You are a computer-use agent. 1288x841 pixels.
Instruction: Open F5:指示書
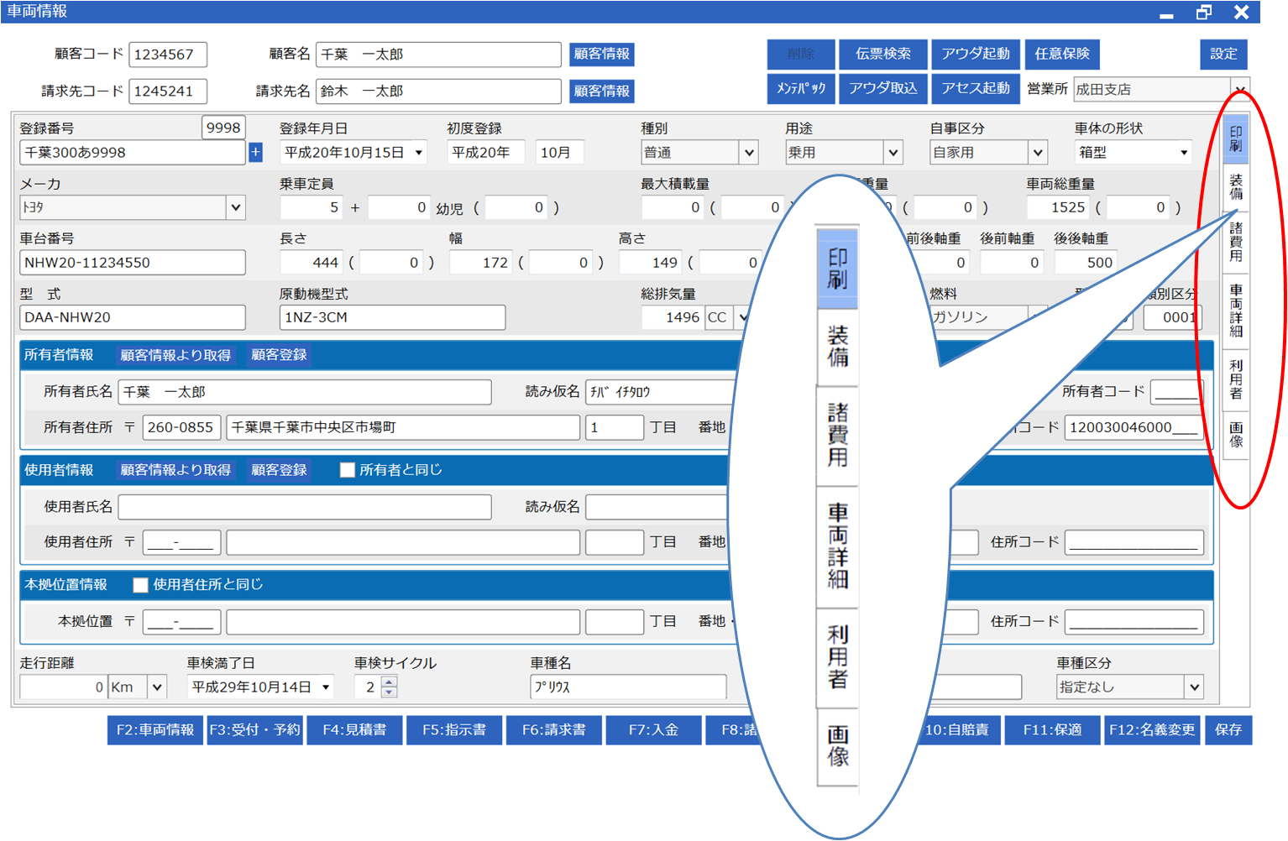(454, 730)
